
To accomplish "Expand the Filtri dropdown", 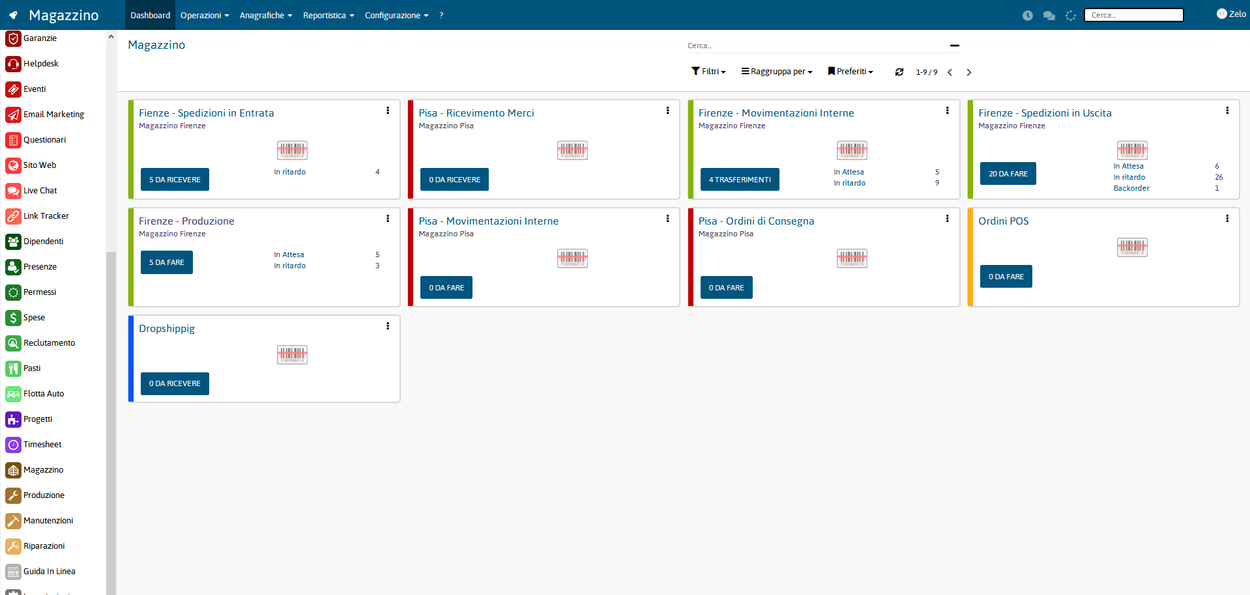I will point(708,72).
